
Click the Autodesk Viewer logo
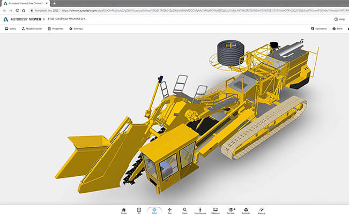coord(23,19)
